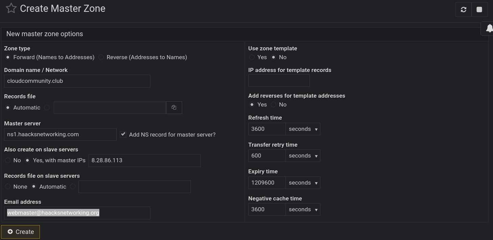Select No for create on slave servers
The width and height of the screenshot is (493, 240).
tap(8, 161)
